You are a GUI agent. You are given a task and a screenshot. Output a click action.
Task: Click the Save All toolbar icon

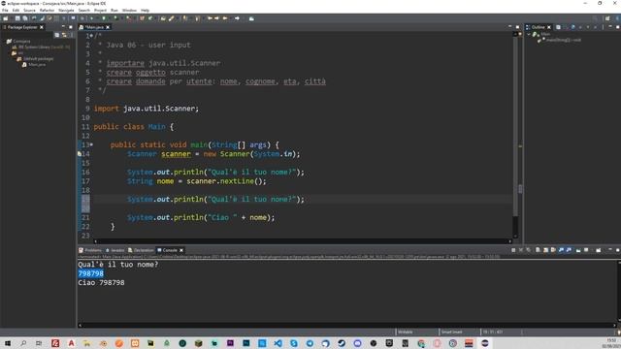coord(25,18)
